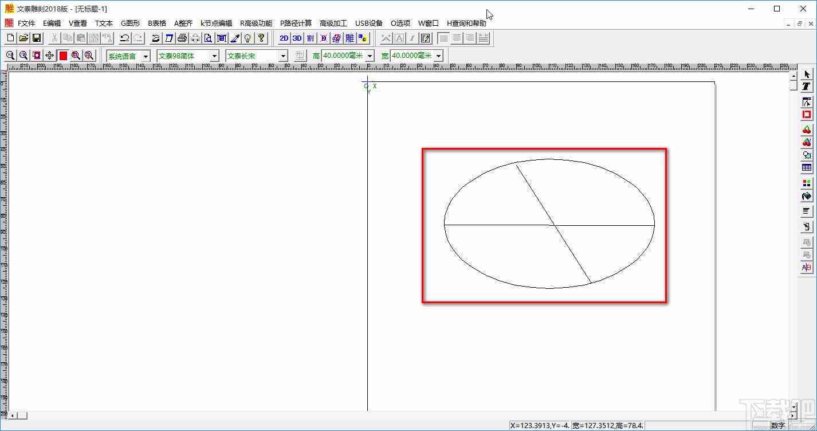Open the V查看 menu

tap(78, 23)
